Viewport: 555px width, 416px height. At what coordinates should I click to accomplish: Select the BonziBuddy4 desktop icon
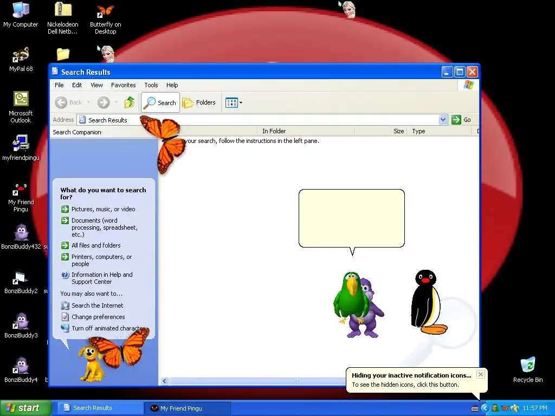click(x=21, y=369)
